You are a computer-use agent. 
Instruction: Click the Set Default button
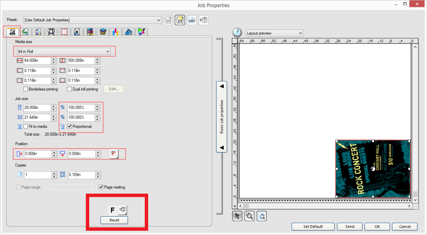pyautogui.click(x=313, y=226)
